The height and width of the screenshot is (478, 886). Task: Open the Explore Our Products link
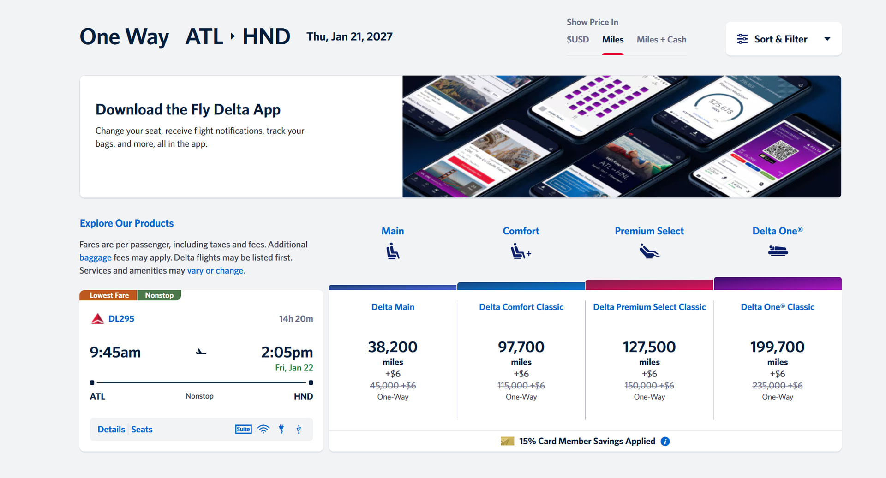coord(126,223)
